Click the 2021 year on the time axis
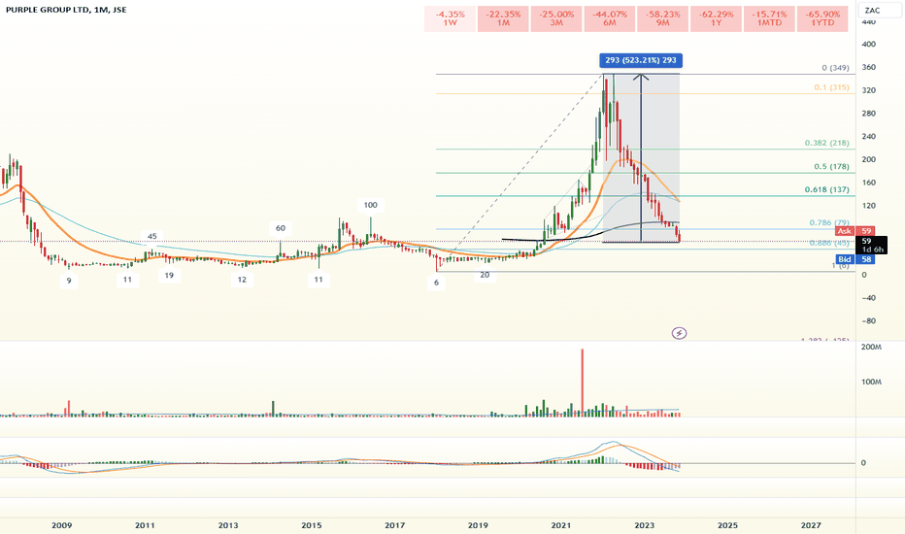Image resolution: width=905 pixels, height=534 pixels. pyautogui.click(x=561, y=525)
